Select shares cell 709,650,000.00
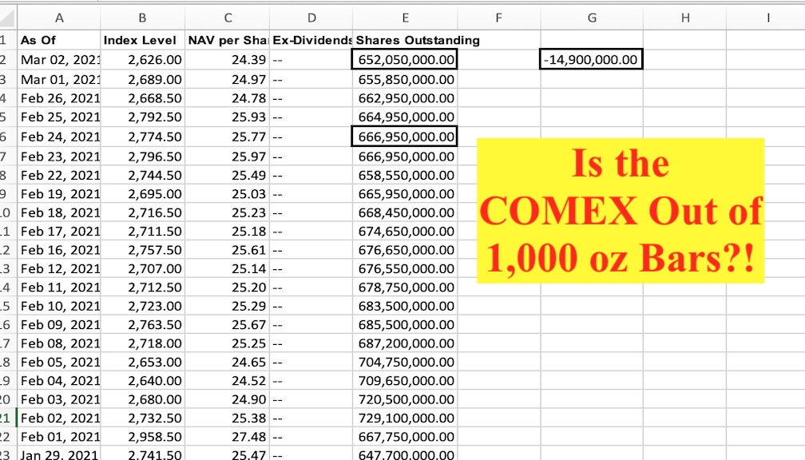The image size is (805, 460). point(405,381)
